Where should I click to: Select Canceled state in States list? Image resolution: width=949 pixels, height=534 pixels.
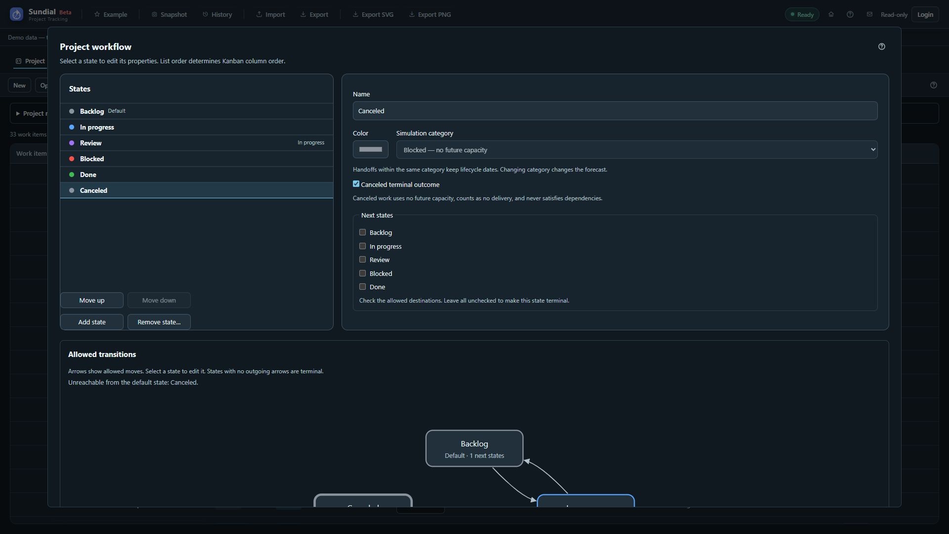[x=196, y=190]
